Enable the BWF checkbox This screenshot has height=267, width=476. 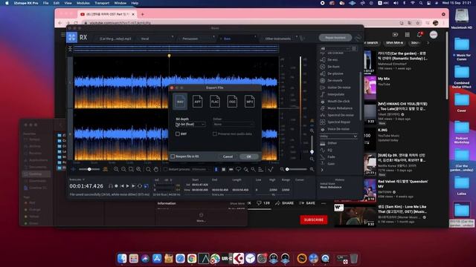[178, 133]
